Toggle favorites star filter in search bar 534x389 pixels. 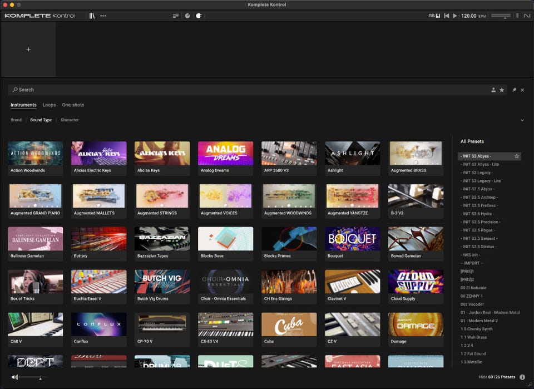click(x=502, y=90)
